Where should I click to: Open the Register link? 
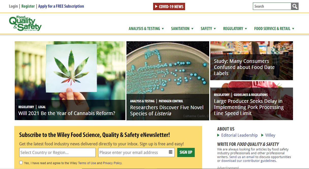[28, 6]
